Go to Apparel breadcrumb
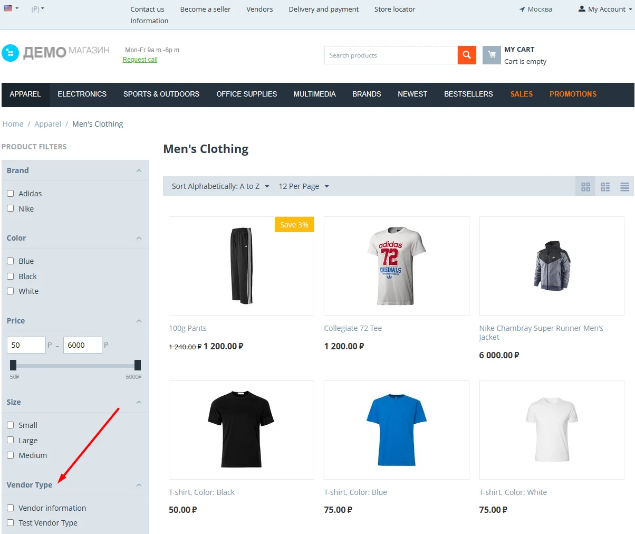The width and height of the screenshot is (635, 534). click(47, 124)
